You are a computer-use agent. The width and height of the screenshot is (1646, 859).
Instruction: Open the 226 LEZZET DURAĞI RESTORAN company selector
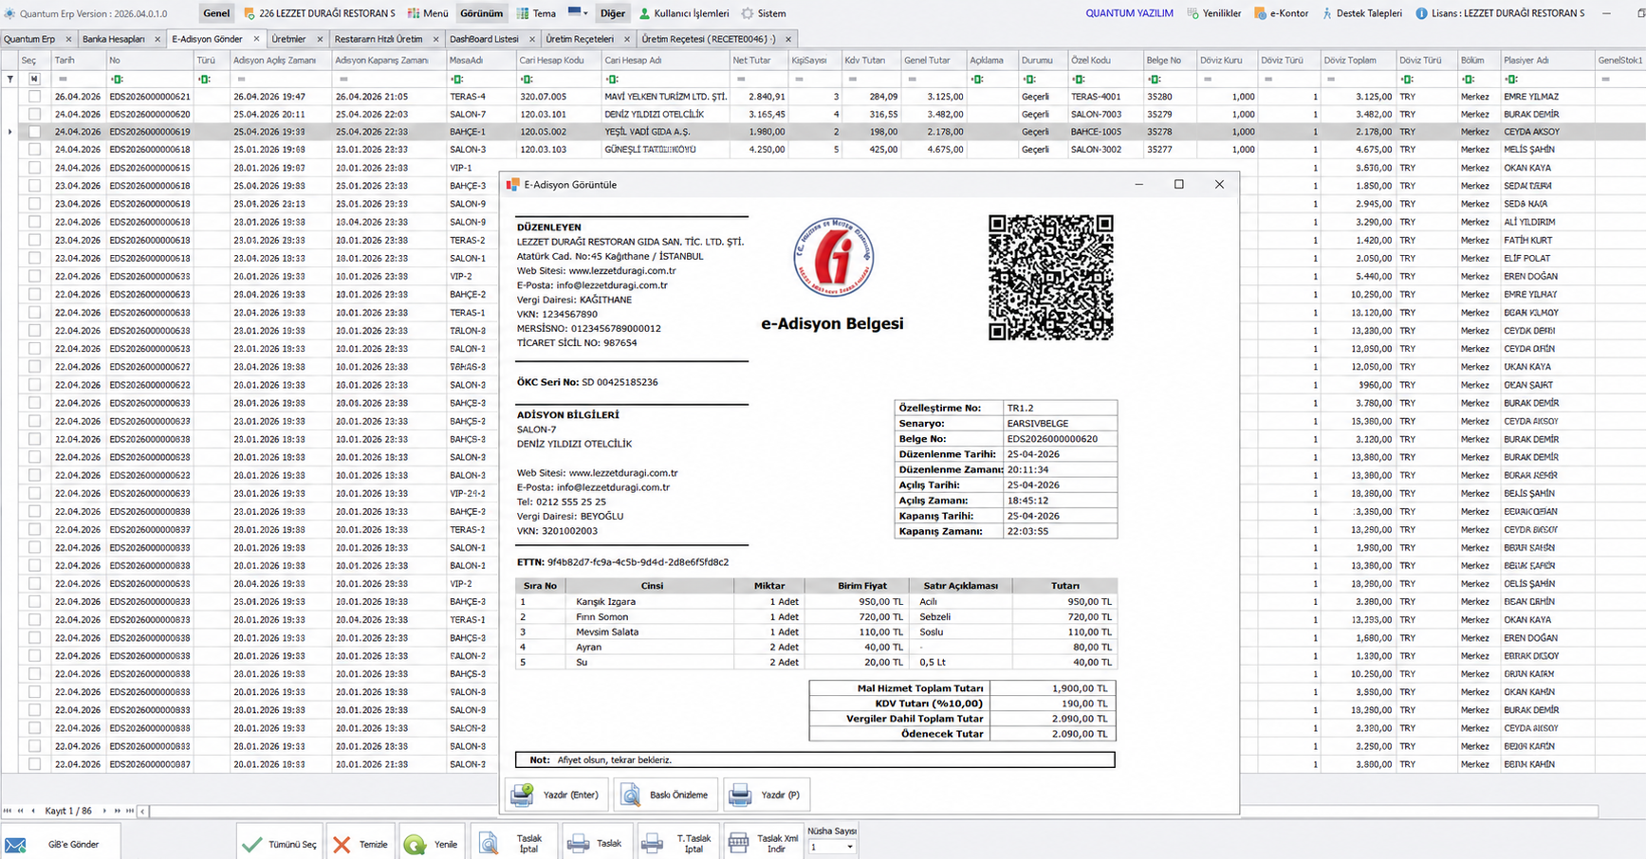[x=319, y=13]
